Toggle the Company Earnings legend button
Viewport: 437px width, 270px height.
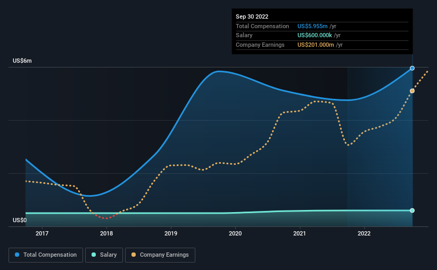160,255
